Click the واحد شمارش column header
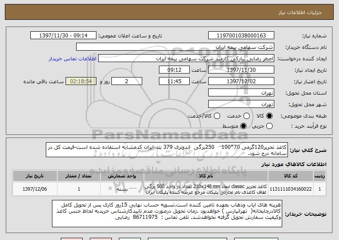Screen dimensions: 339x240 click(122, 176)
